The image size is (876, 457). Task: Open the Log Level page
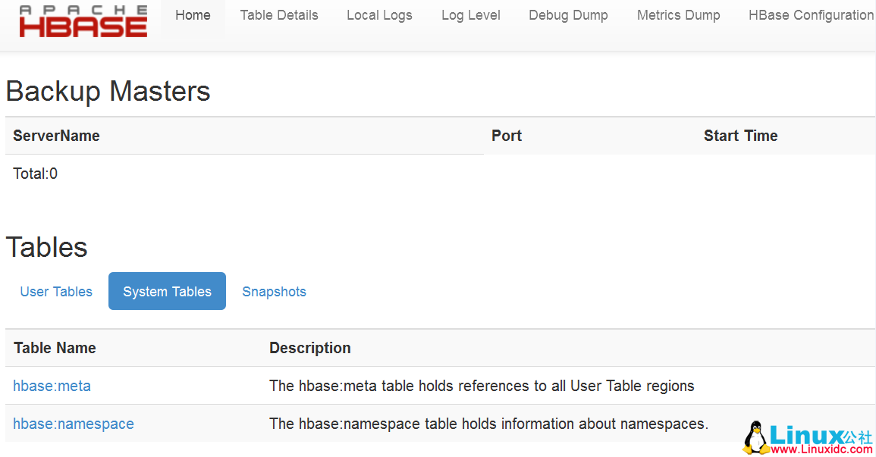pos(470,14)
